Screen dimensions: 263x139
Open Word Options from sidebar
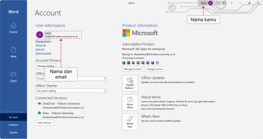click(x=13, y=132)
